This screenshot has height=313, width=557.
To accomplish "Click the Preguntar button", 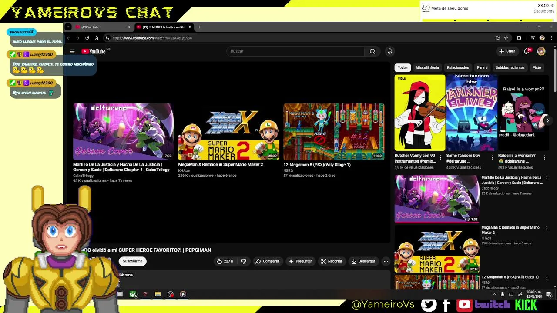I will point(300,261).
